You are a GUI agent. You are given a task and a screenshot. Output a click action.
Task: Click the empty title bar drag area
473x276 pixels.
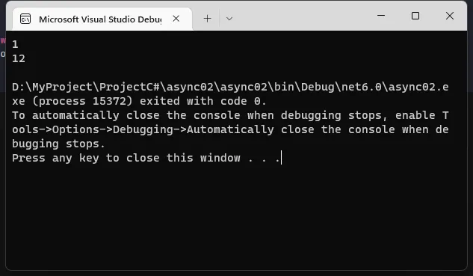click(302, 16)
